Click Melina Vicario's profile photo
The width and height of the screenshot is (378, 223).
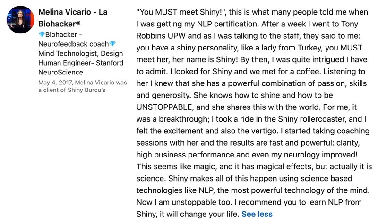[x=21, y=19]
